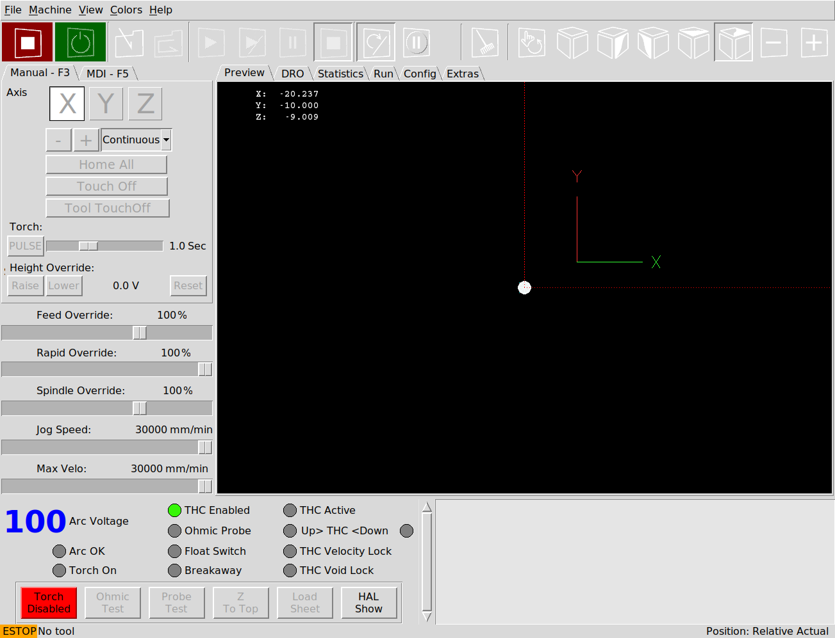Select the Preview tab

[244, 73]
